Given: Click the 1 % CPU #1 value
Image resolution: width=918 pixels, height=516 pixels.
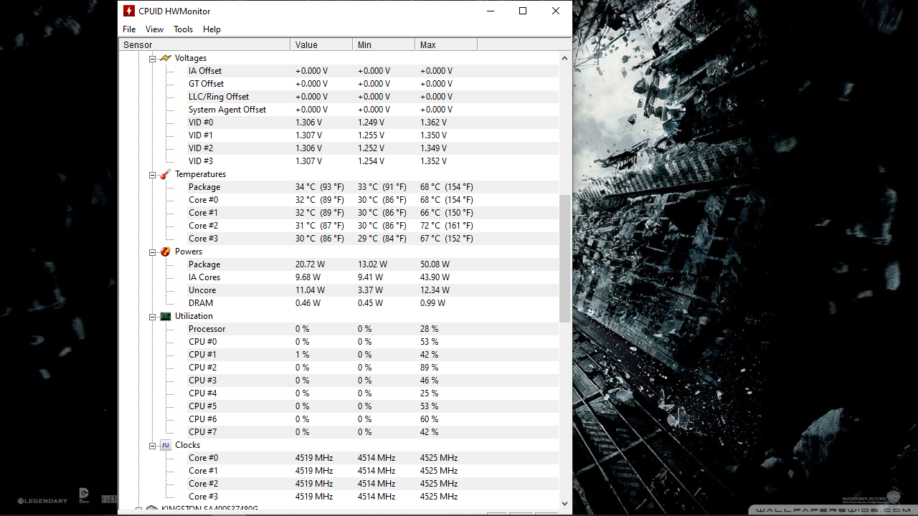Looking at the screenshot, I should pos(302,355).
